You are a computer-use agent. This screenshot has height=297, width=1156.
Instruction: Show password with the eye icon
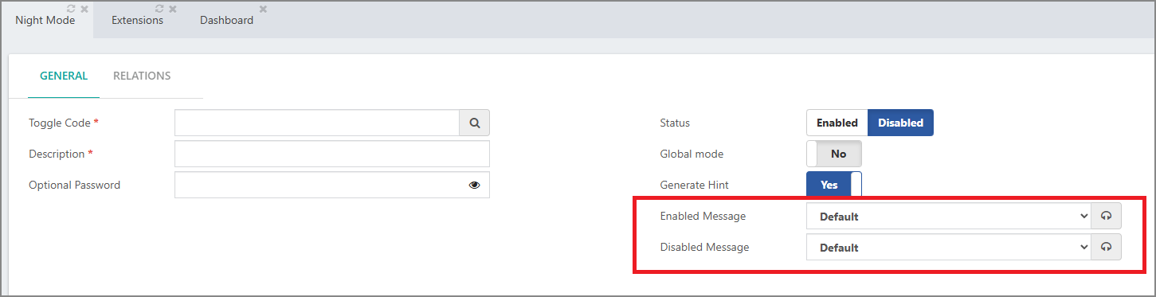[475, 185]
